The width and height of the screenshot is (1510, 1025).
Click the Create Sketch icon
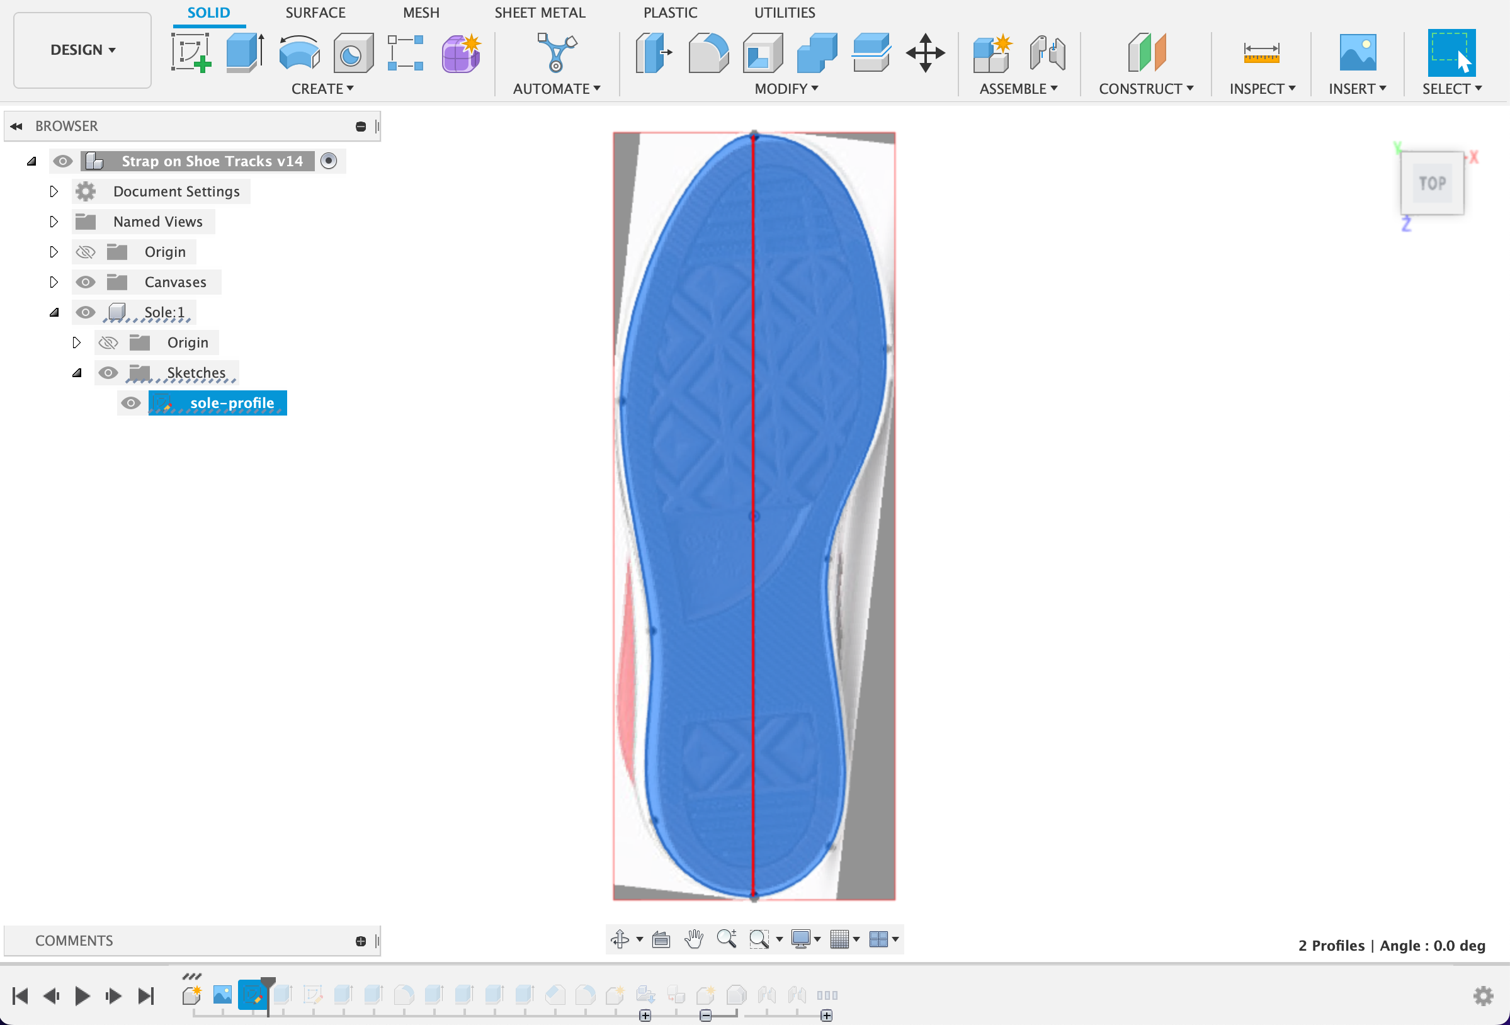coord(190,53)
